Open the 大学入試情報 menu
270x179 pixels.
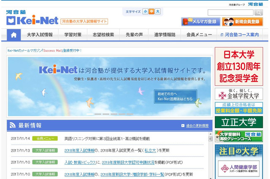(40, 35)
